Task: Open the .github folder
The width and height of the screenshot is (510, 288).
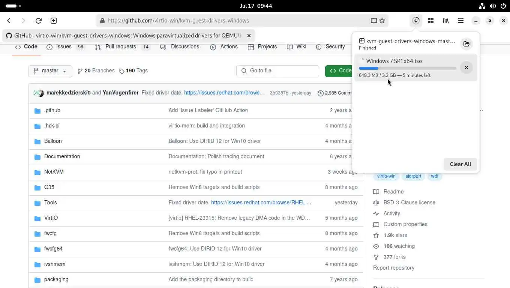Action: 52,111
